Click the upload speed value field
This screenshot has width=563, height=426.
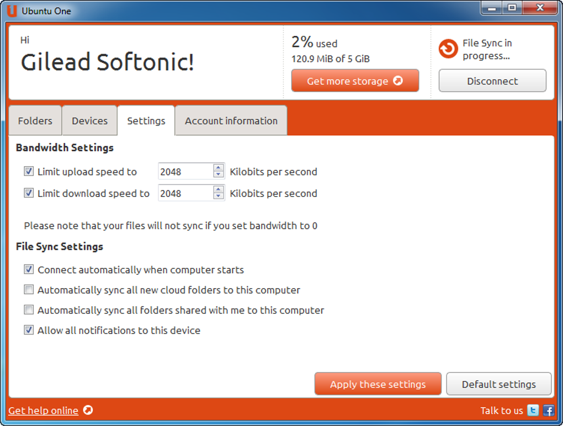[x=185, y=172]
